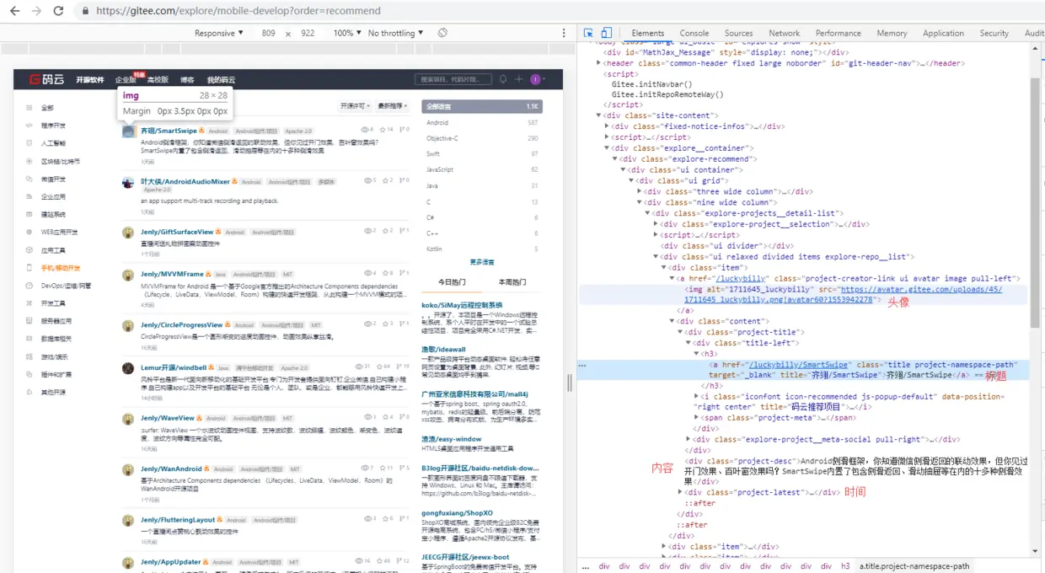Click the browser reload icon
1045x573 pixels.
point(57,11)
